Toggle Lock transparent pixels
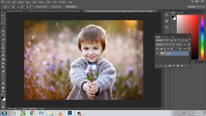Image resolution: width=206 pixels, height=116 pixels. 162,49
